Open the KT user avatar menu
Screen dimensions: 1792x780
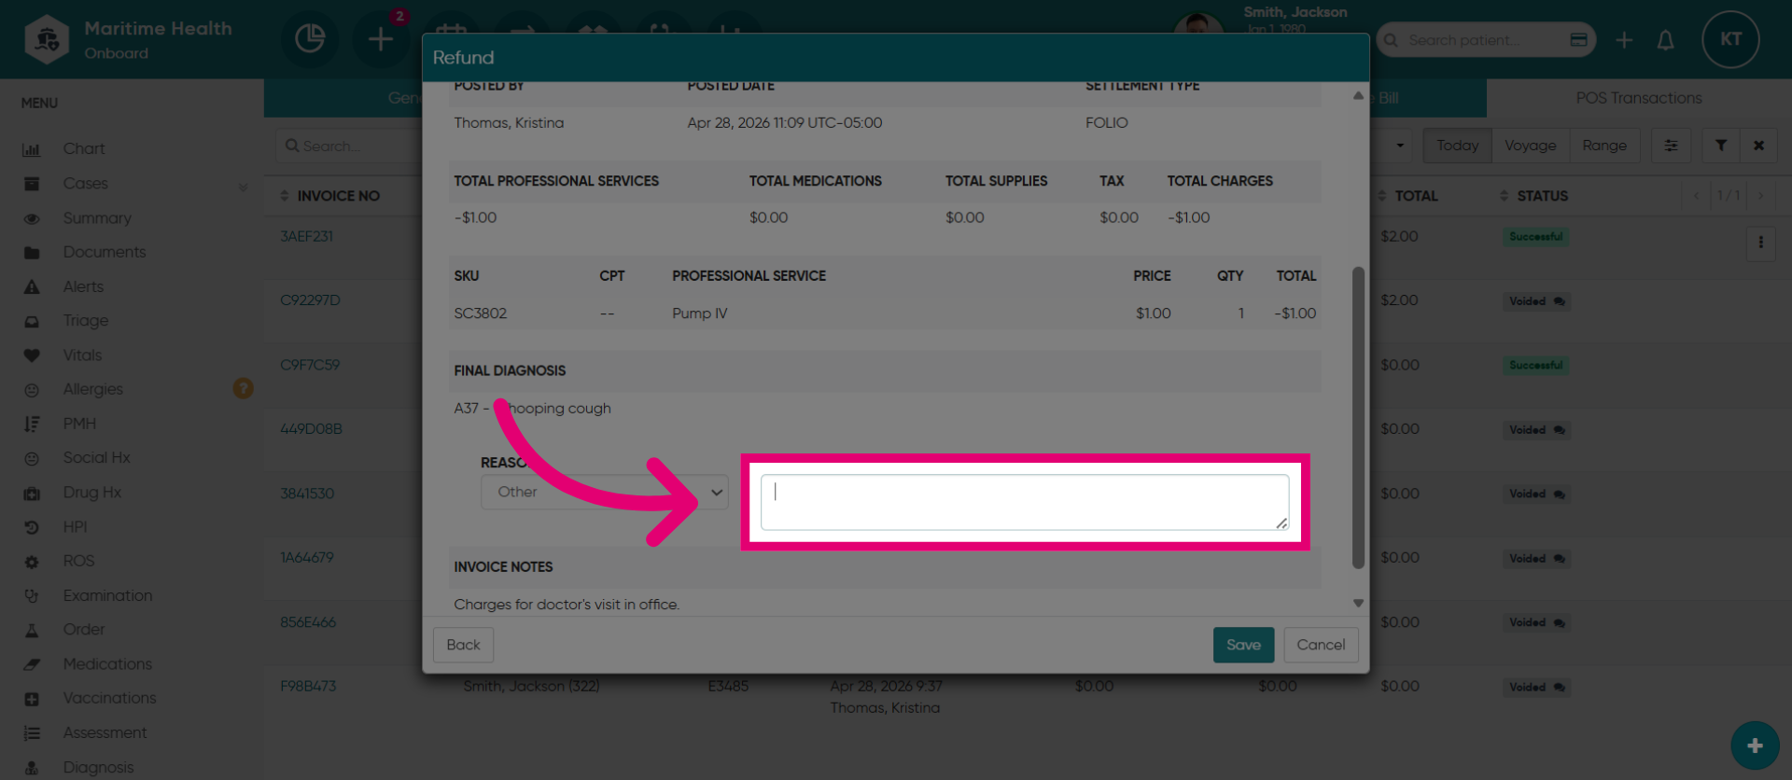(x=1730, y=39)
